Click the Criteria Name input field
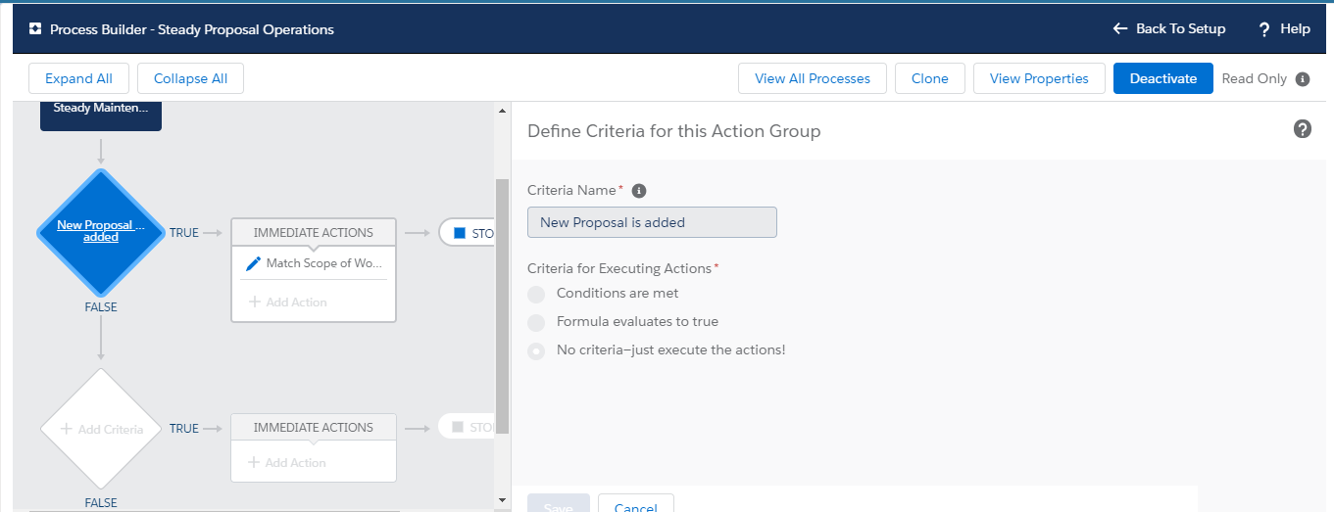This screenshot has height=512, width=1334. 652,222
